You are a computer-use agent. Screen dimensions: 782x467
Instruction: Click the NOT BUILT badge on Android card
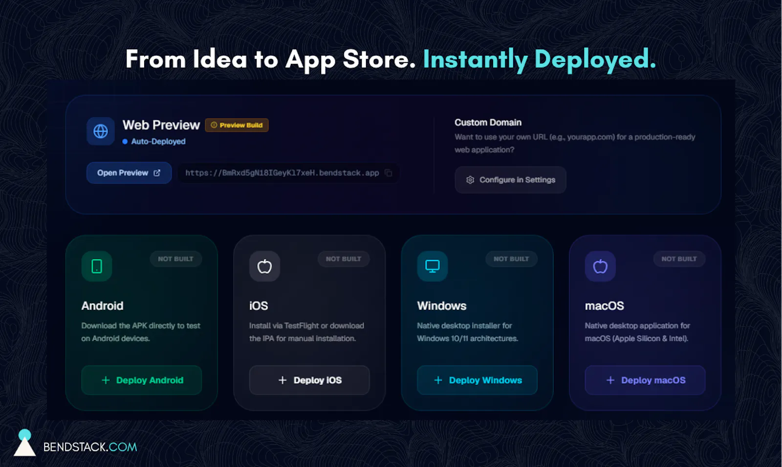[x=176, y=259]
